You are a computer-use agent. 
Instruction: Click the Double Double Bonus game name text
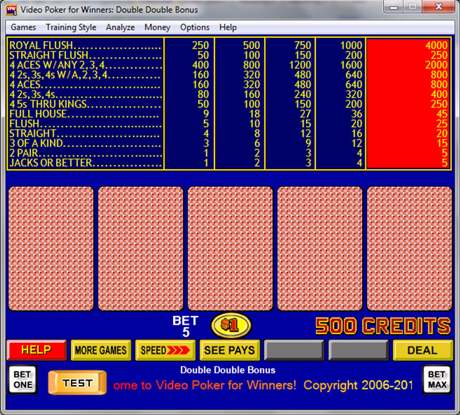228,370
